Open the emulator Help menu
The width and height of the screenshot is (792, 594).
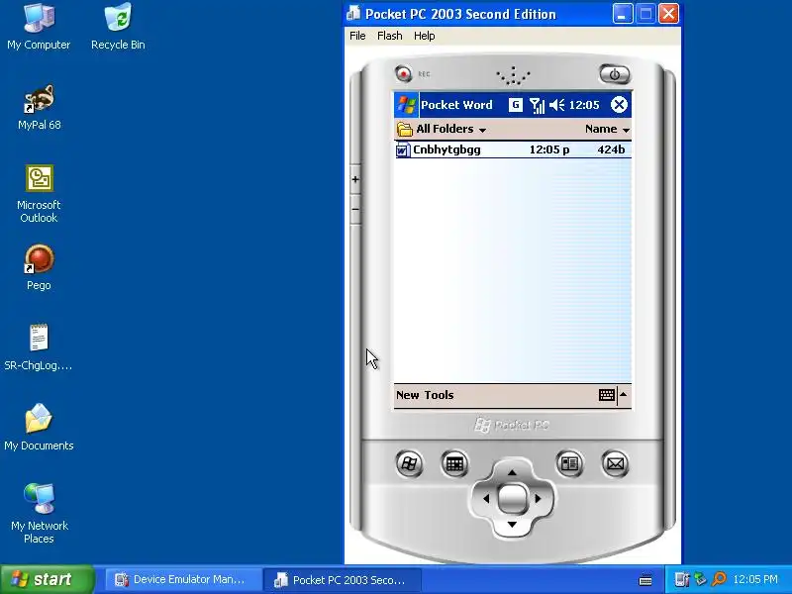coord(425,36)
